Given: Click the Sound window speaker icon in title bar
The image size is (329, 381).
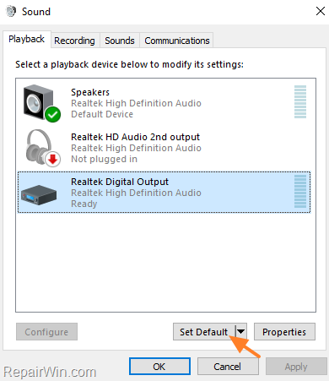Looking at the screenshot, I should [x=11, y=12].
